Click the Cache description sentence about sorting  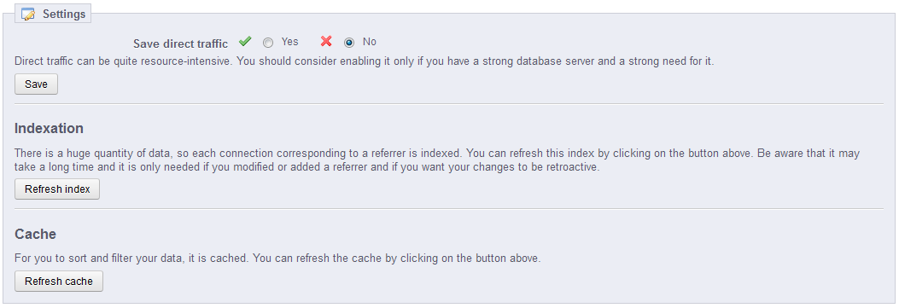click(x=277, y=259)
